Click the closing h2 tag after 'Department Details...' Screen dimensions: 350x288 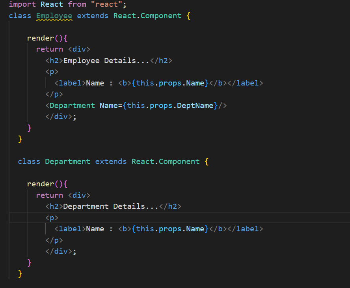tap(170, 206)
